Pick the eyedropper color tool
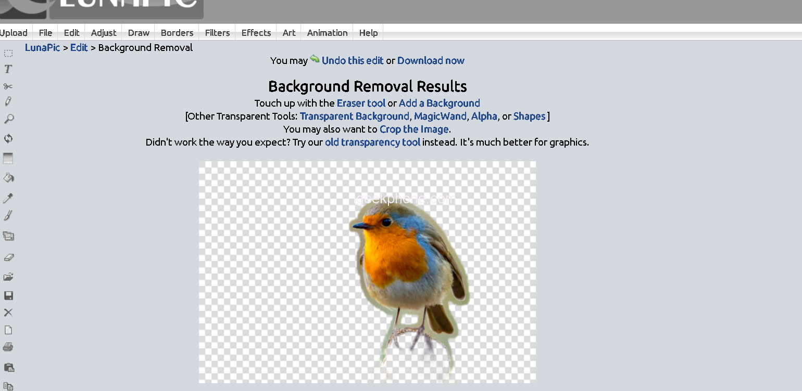Viewport: 802px width, 391px height. pos(8,198)
